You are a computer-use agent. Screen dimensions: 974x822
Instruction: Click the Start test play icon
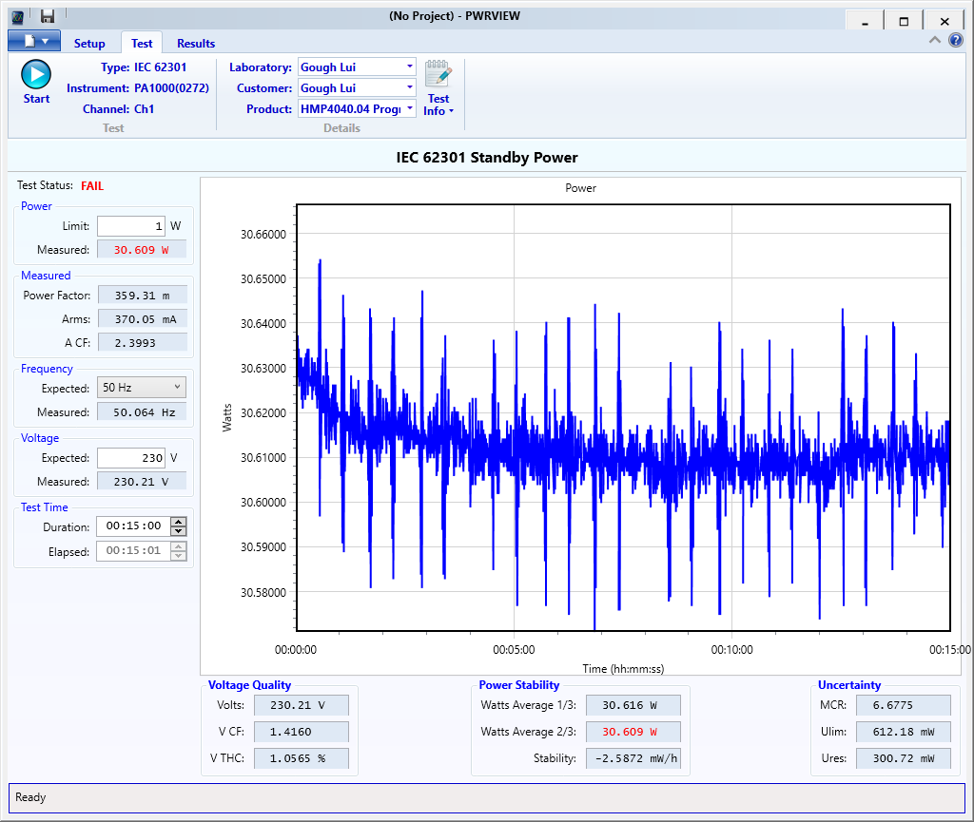coord(36,75)
